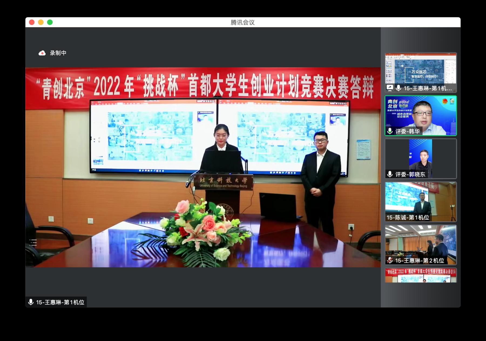Click the 录制中 recording status text
The height and width of the screenshot is (341, 486).
click(58, 53)
